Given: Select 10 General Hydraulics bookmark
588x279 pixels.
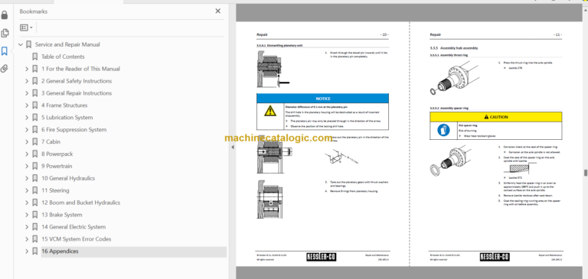Looking at the screenshot, I should click(68, 178).
